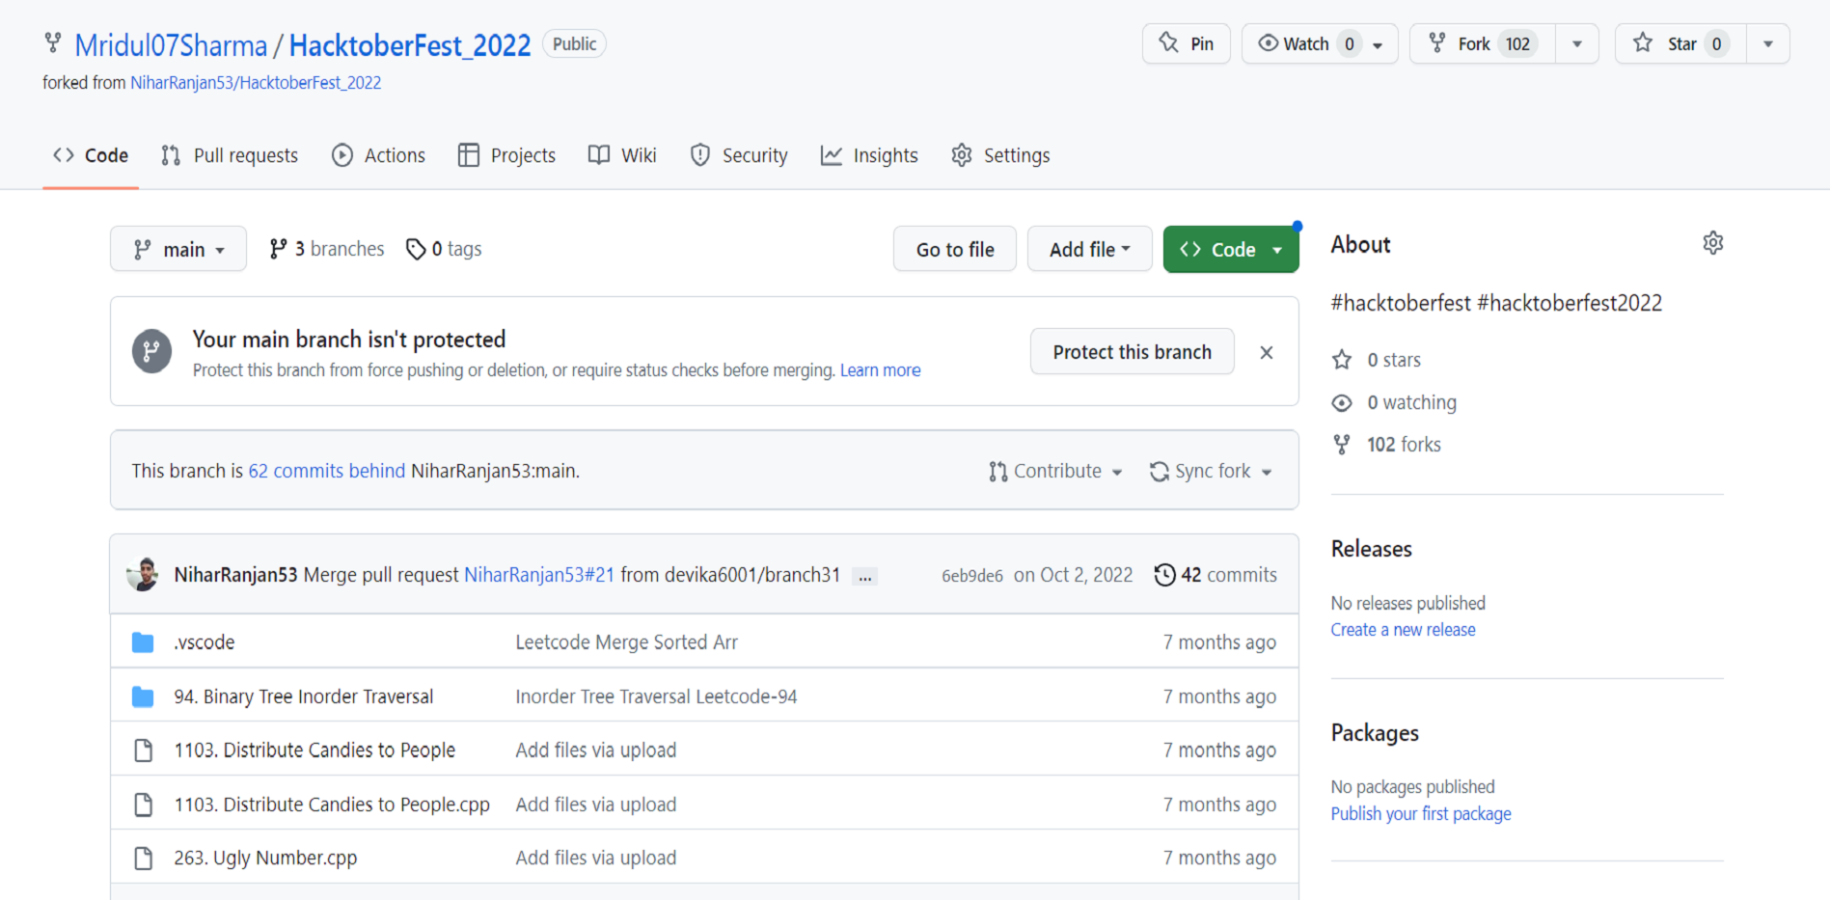Open the Wiki tab
The image size is (1830, 900).
click(622, 155)
